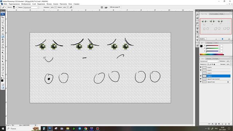Open the layer blend mode dropdown

209,61
